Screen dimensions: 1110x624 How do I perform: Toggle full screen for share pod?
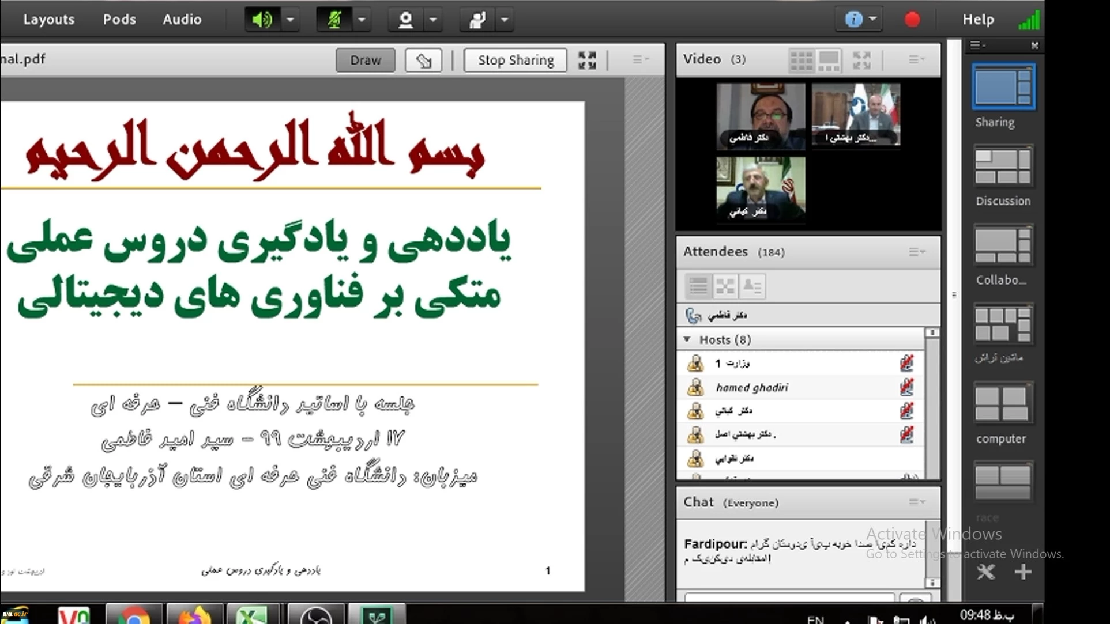(x=587, y=60)
